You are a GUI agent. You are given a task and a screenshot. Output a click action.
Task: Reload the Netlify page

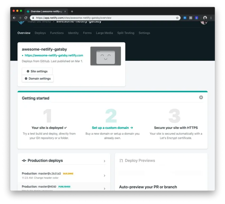coord(26,18)
